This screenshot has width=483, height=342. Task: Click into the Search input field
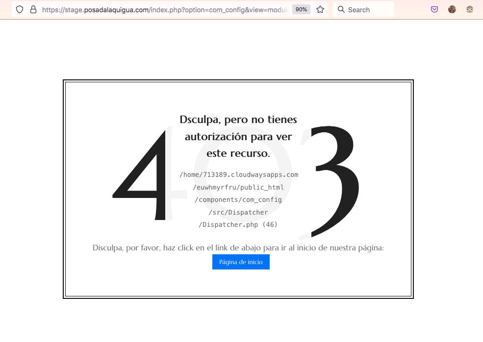tap(363, 9)
